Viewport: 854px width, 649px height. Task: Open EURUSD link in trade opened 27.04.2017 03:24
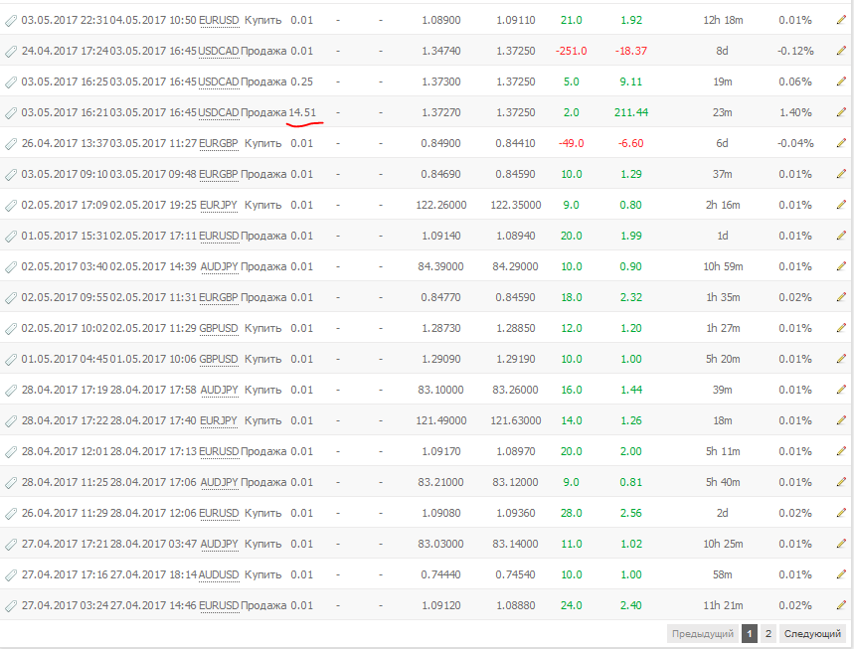coord(219,605)
